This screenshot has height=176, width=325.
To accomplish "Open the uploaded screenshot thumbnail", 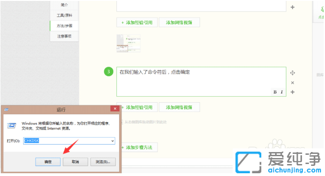I will point(128,43).
